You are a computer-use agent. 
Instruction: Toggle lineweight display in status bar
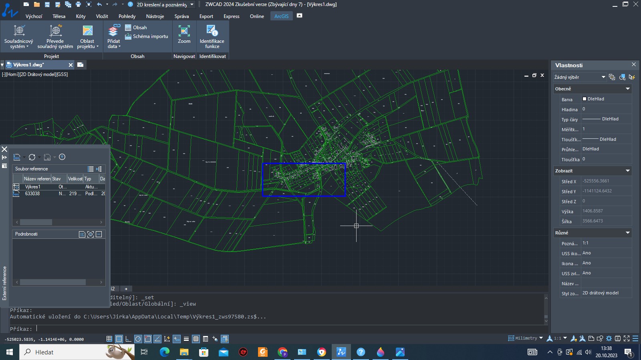point(186,339)
